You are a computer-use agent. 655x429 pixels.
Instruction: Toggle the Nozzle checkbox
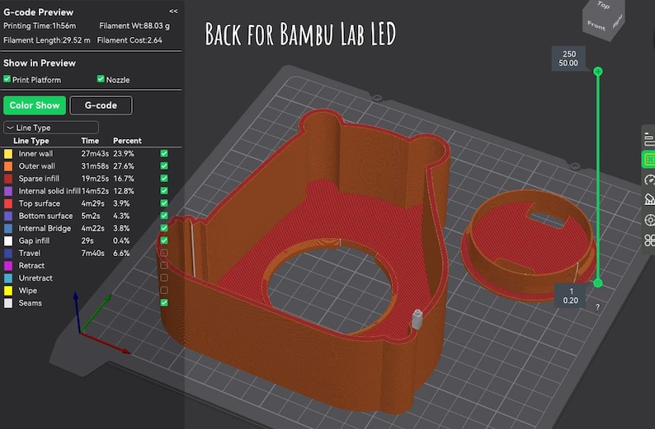(x=101, y=79)
